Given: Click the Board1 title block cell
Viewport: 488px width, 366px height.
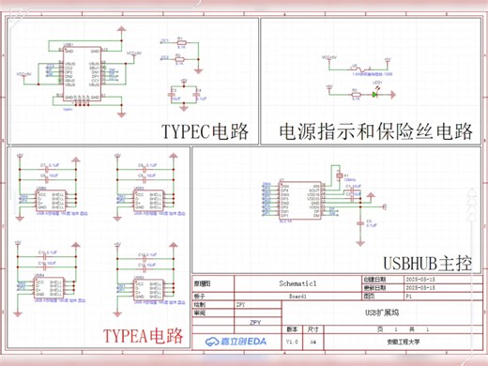Looking at the screenshot, I should [x=297, y=296].
